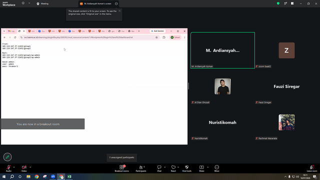Dismiss the shared content fit tooltip
The width and height of the screenshot is (320, 180).
point(119,11)
